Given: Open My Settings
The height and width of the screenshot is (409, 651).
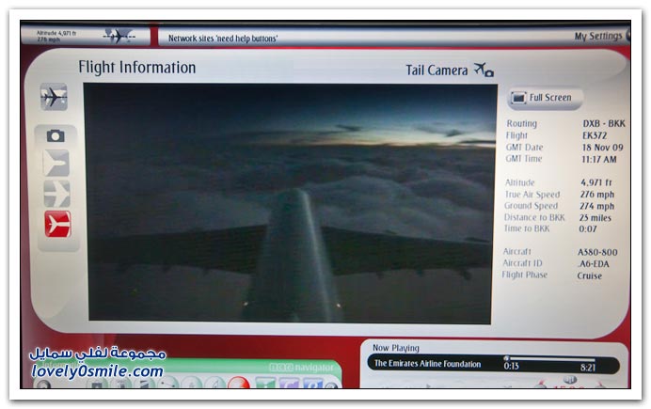Looking at the screenshot, I should [597, 37].
